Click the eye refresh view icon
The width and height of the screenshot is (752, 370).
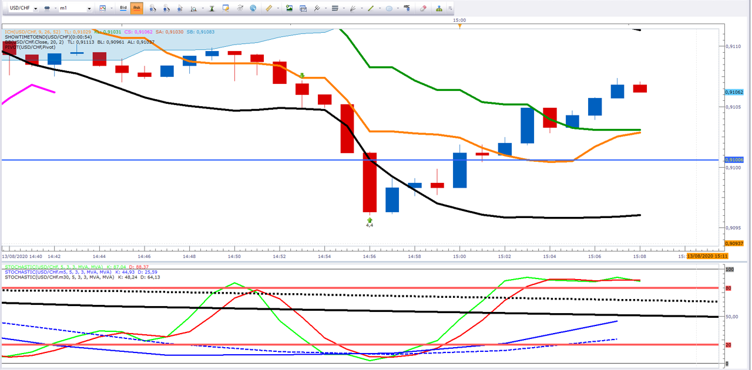(240, 8)
